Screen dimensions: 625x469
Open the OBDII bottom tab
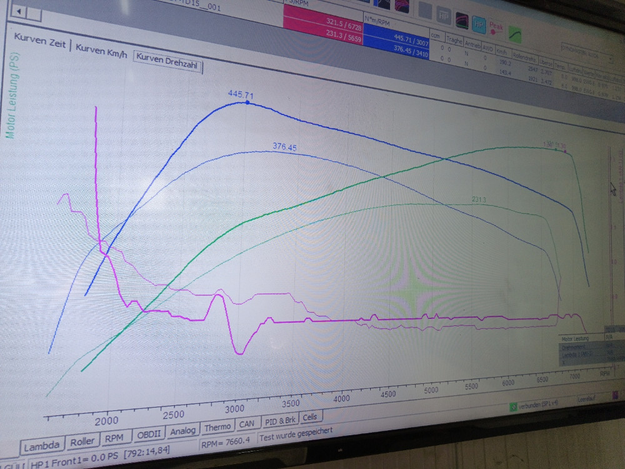pyautogui.click(x=148, y=434)
